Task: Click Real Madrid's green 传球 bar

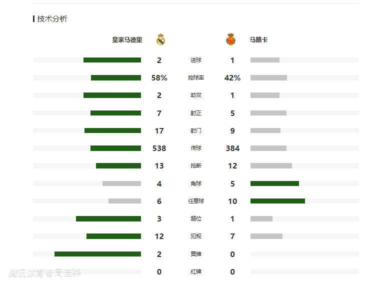Action: (115, 148)
